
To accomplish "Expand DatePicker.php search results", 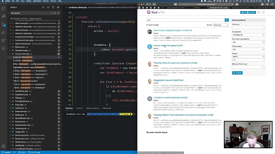I will click(10, 91).
